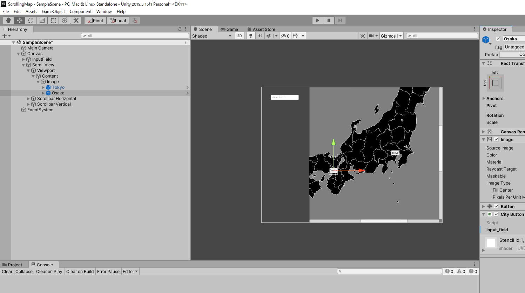Toggle scene audio speaker icon

tap(260, 36)
